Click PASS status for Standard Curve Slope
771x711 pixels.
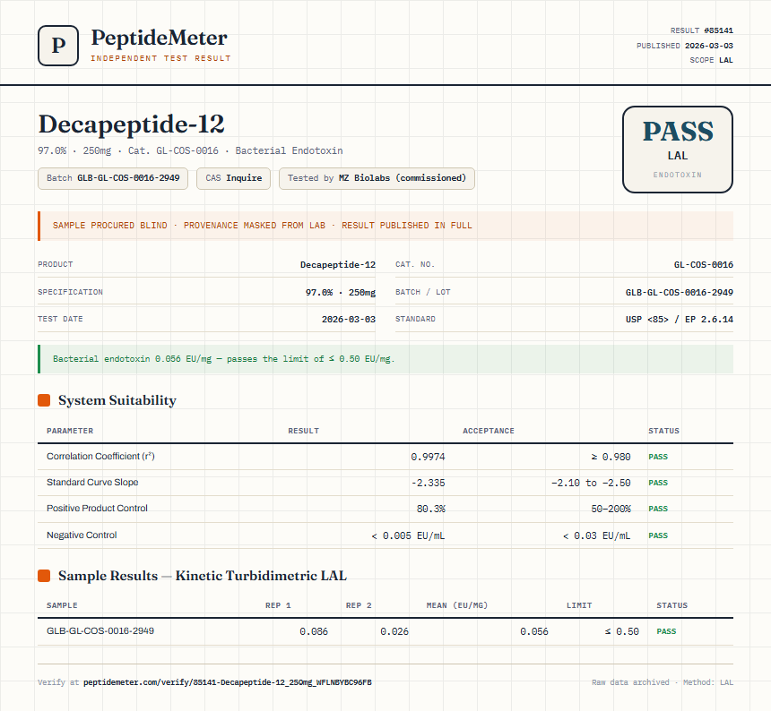tap(658, 483)
